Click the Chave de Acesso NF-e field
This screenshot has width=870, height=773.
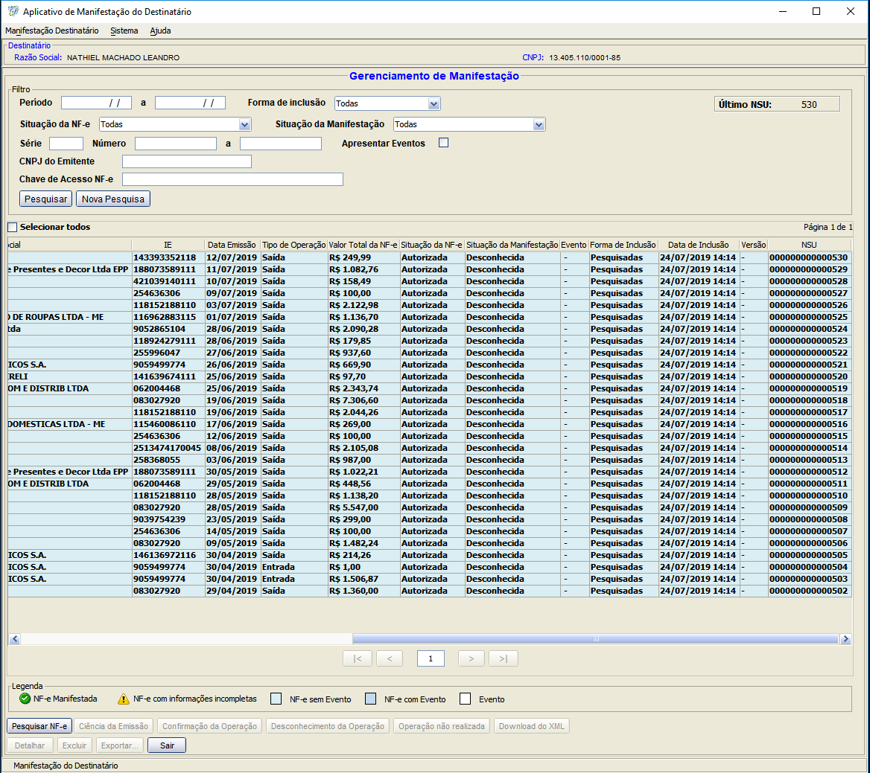232,179
